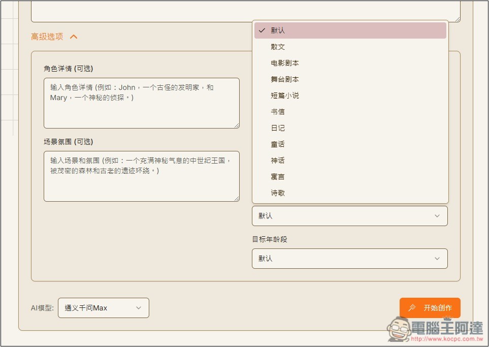This screenshot has width=489, height=347.
Task: Select 诗歌 at the list bottom
Action: click(x=350, y=193)
